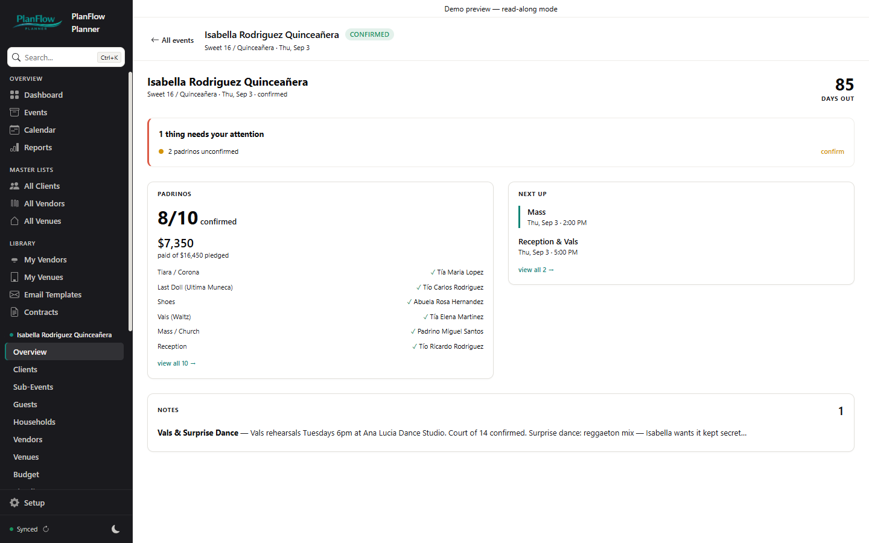Screen dimensions: 869x543
Task: Click confirm link for unconfirmed padrinos
Action: click(832, 151)
